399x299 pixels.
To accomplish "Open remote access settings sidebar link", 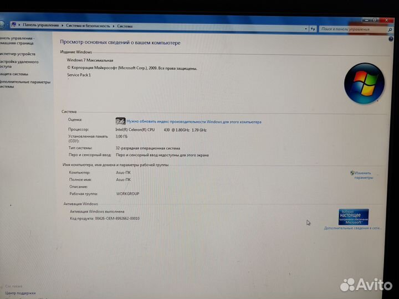I will point(19,64).
